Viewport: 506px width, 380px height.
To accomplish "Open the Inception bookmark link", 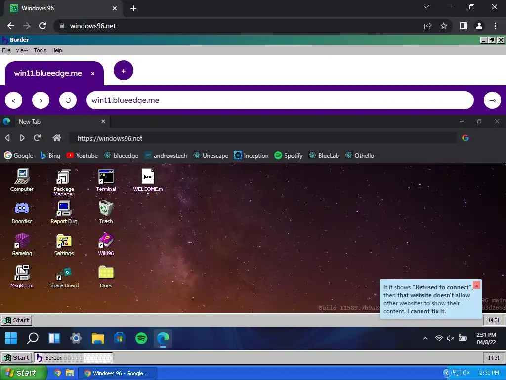I will [252, 155].
